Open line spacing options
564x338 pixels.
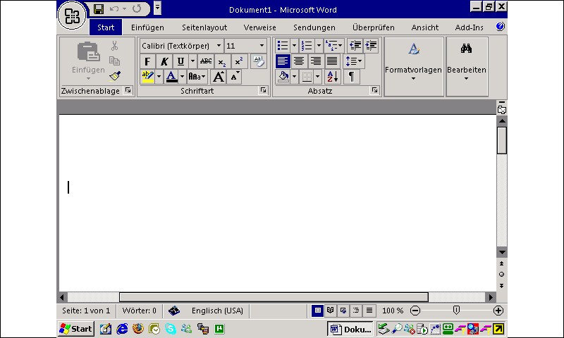[354, 61]
